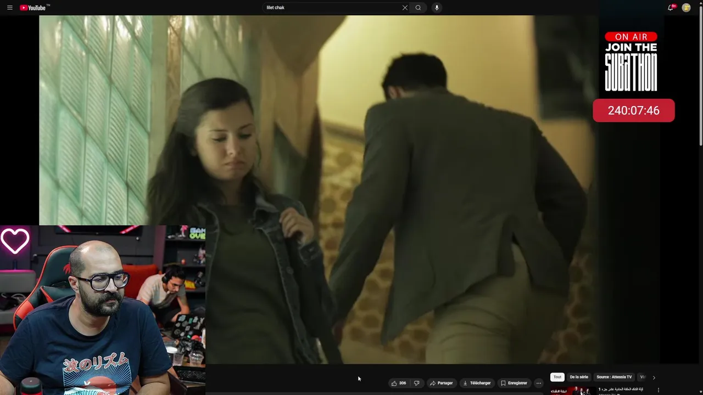
Task: Open the YouTube hamburger guide menu
Action: click(9, 8)
